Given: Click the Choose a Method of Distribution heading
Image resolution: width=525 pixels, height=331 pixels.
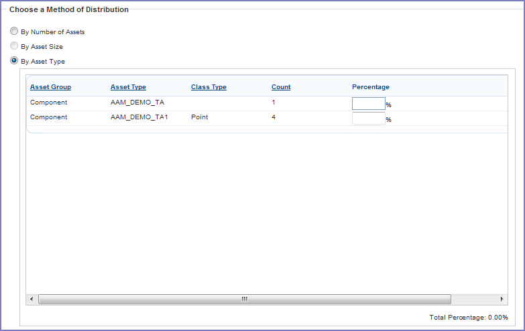Looking at the screenshot, I should (69, 10).
